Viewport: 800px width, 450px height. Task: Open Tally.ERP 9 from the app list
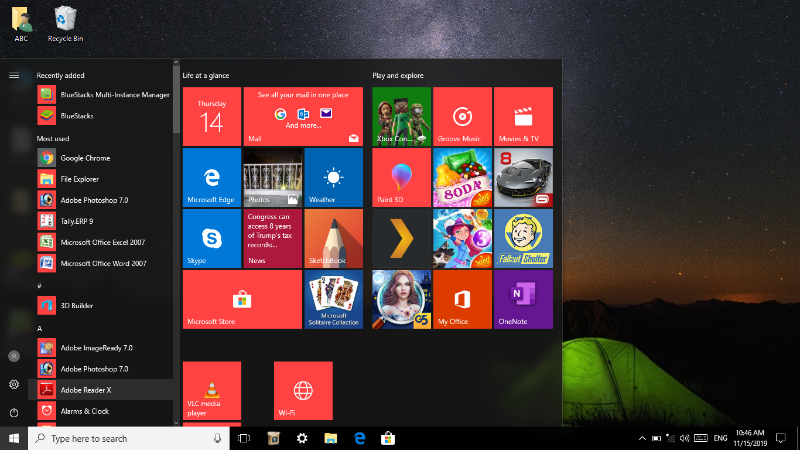click(x=100, y=221)
